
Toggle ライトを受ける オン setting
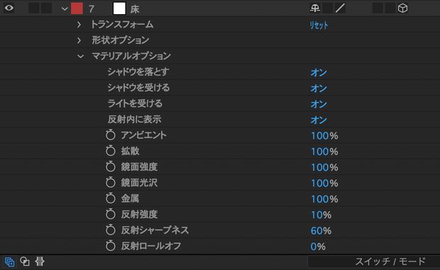coord(319,104)
